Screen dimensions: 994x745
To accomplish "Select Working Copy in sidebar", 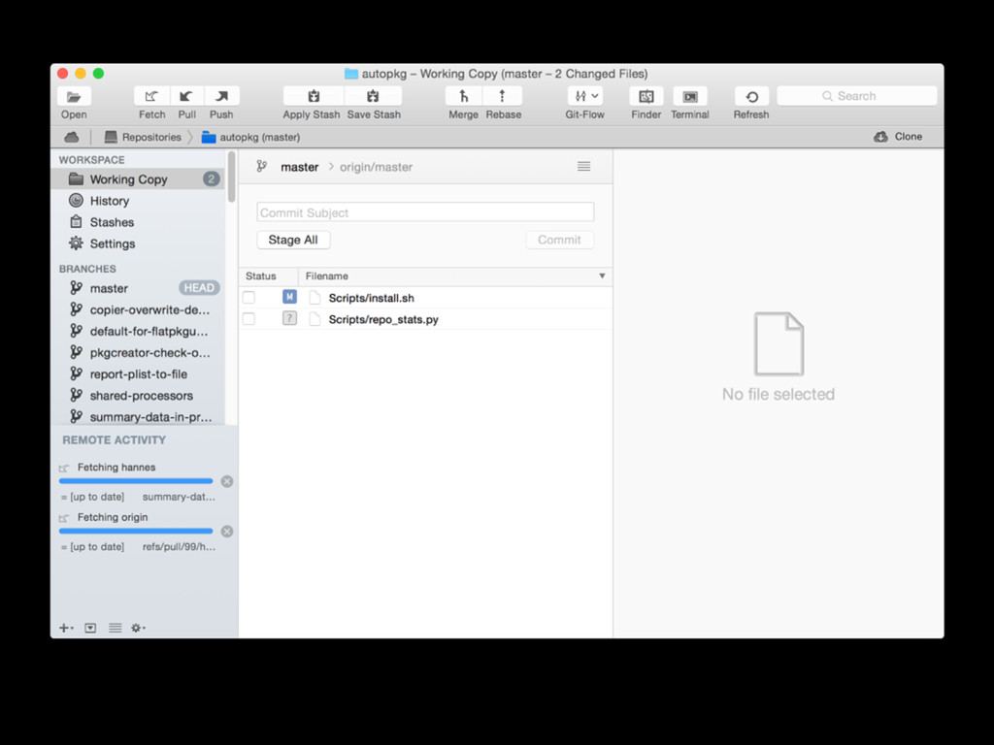I will [138, 179].
